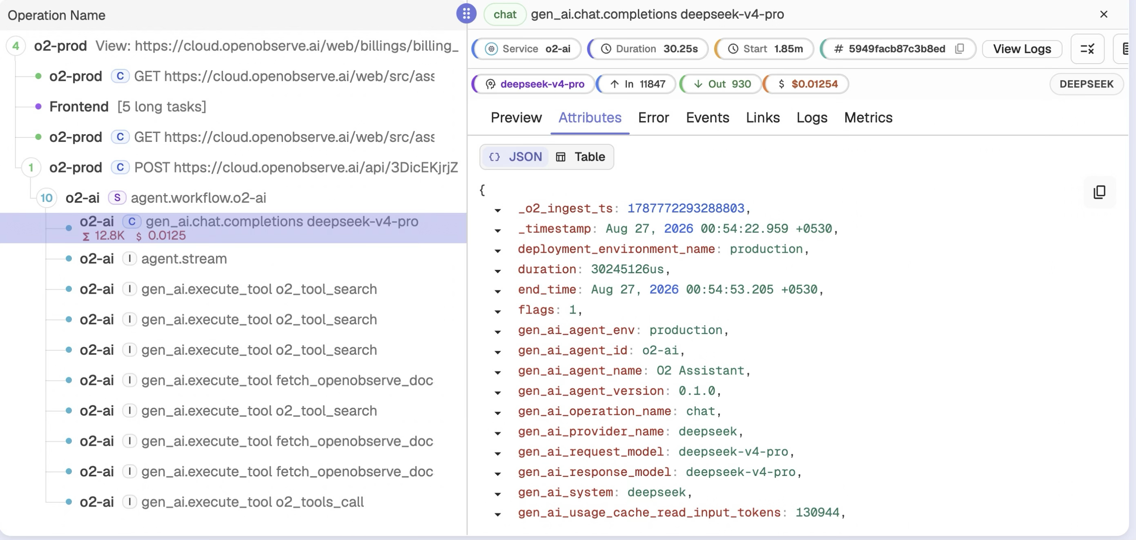The image size is (1136, 540).
Task: Open the Error tab
Action: tap(653, 117)
